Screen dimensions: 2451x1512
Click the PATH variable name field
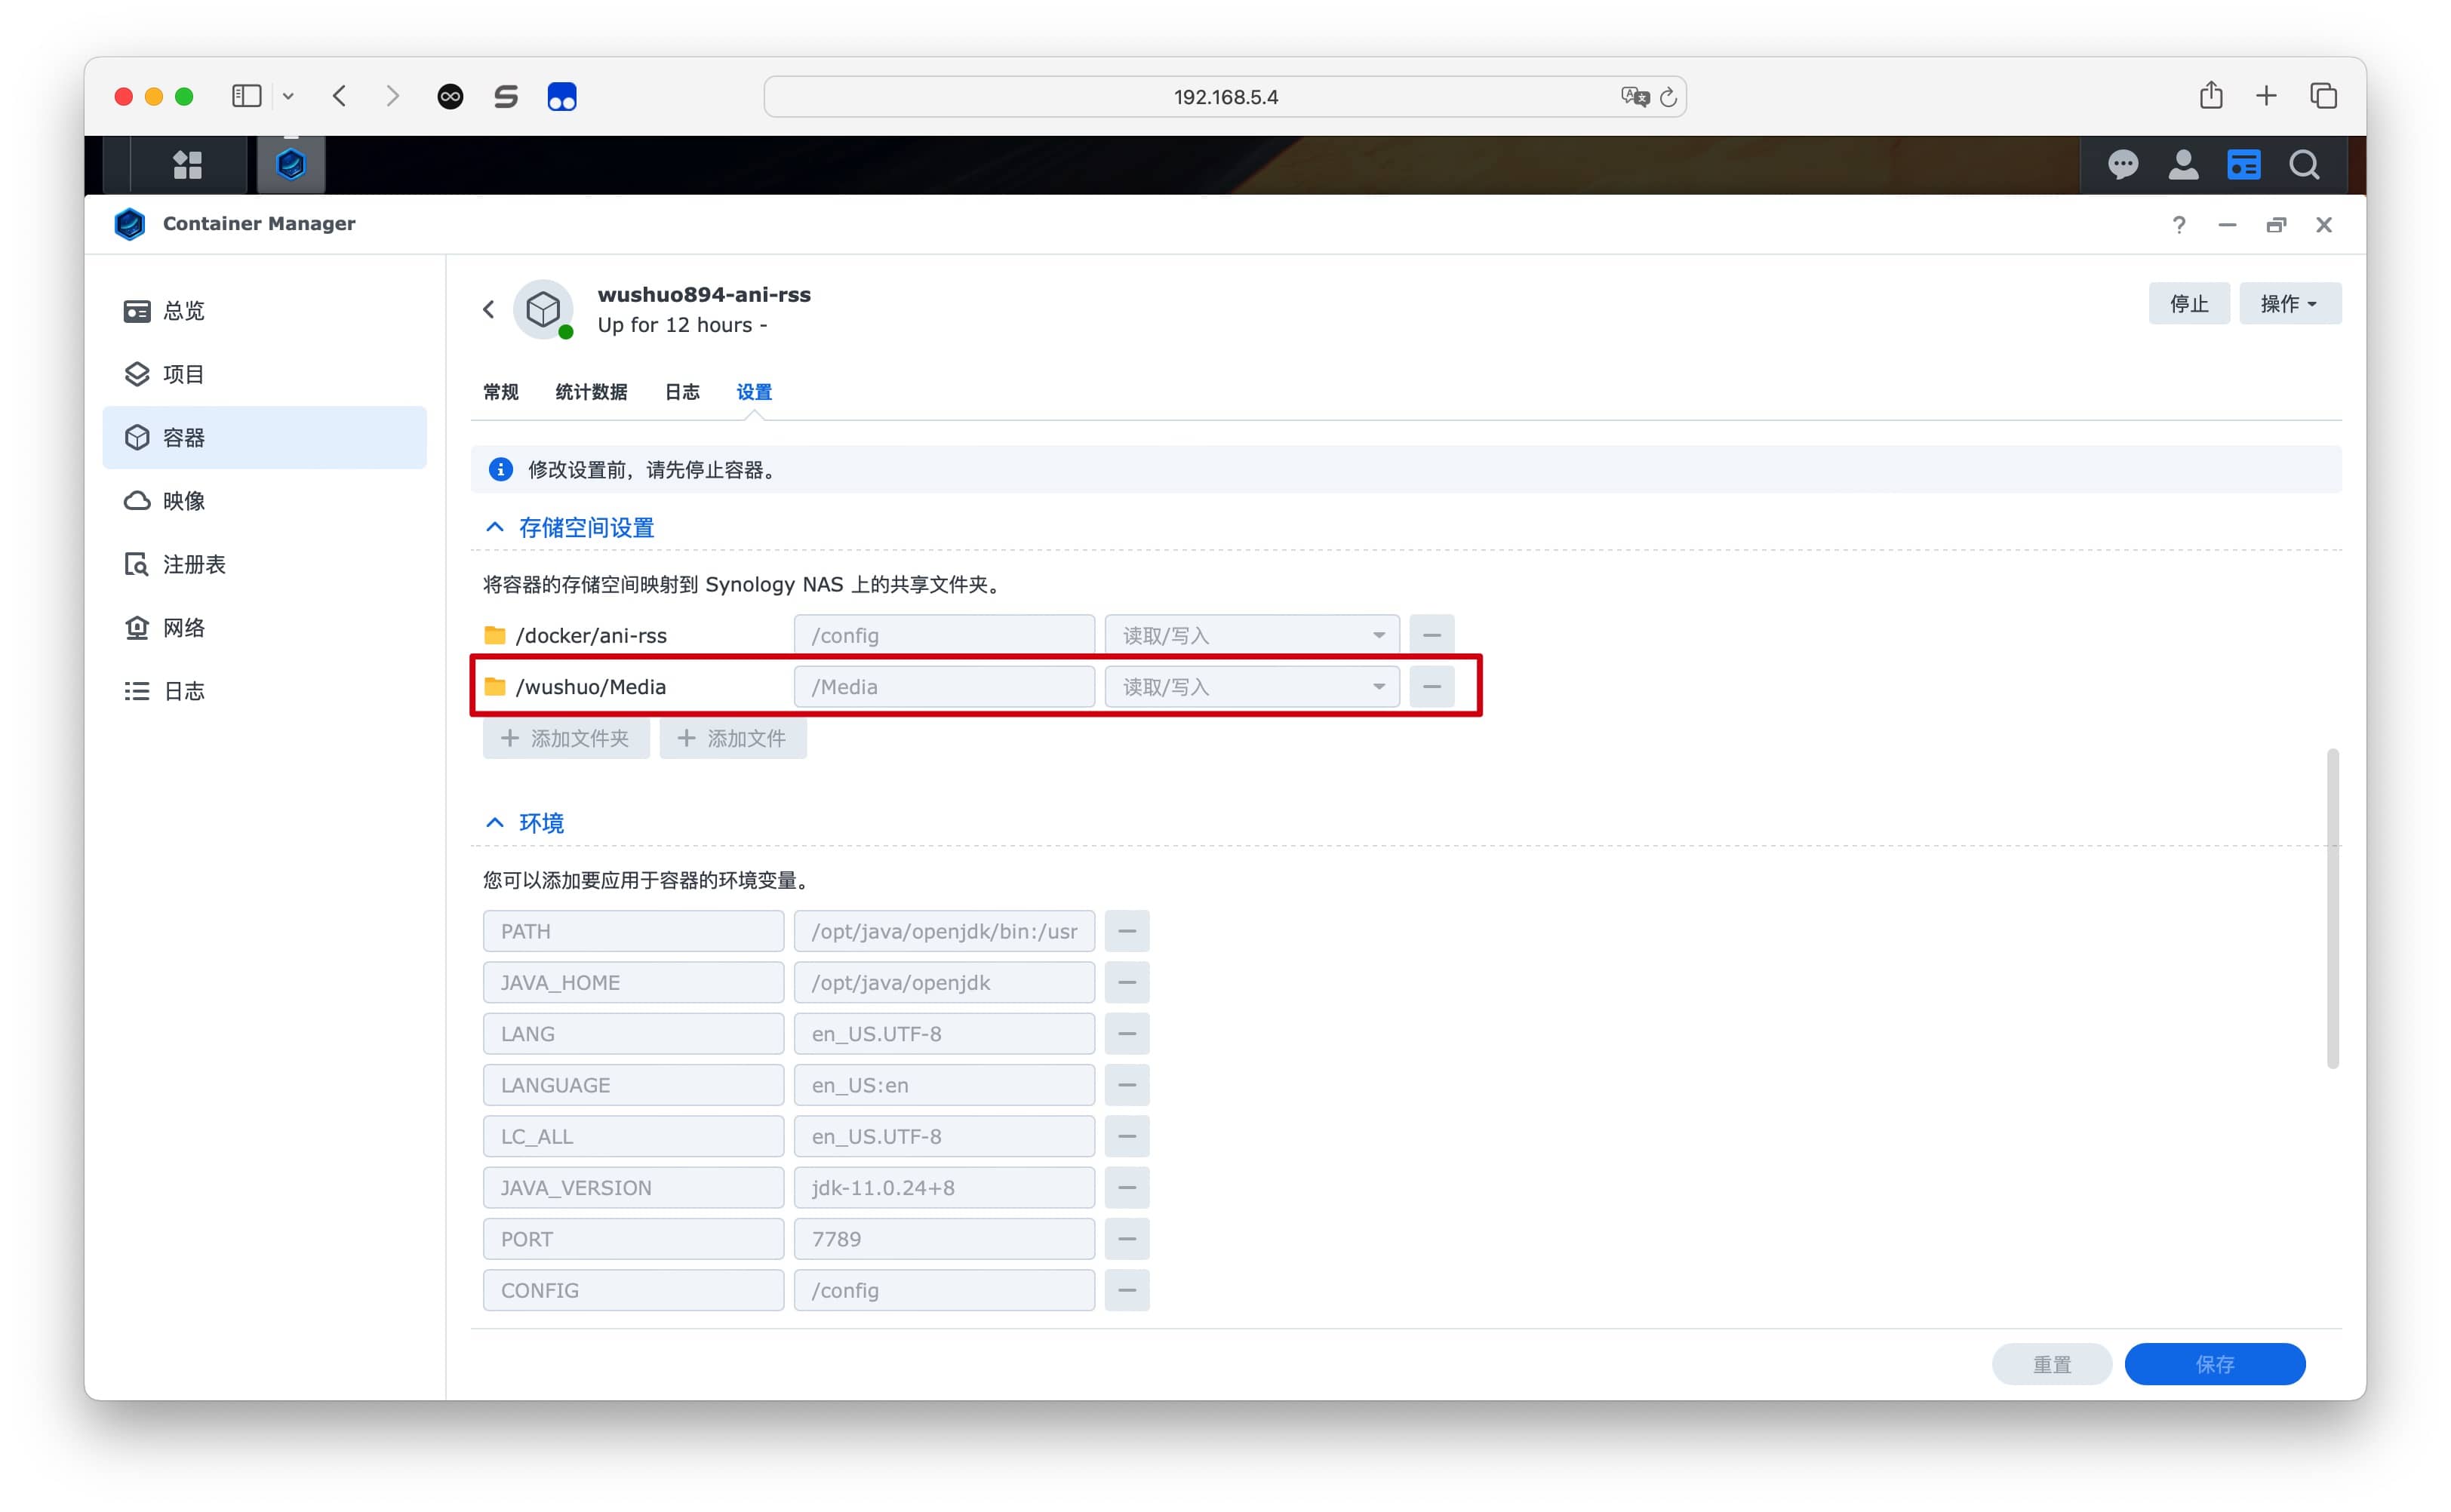pyautogui.click(x=633, y=931)
